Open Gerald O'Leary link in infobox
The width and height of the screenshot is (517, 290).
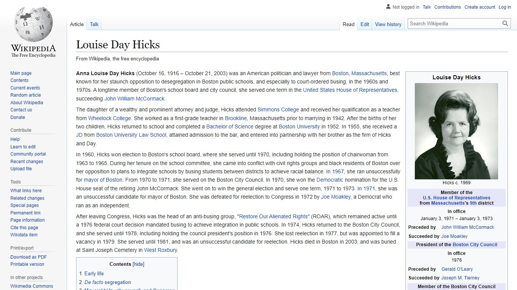(457, 269)
